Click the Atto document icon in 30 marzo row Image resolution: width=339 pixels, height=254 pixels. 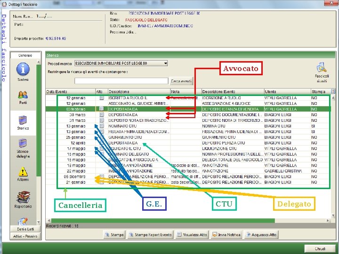(101, 114)
